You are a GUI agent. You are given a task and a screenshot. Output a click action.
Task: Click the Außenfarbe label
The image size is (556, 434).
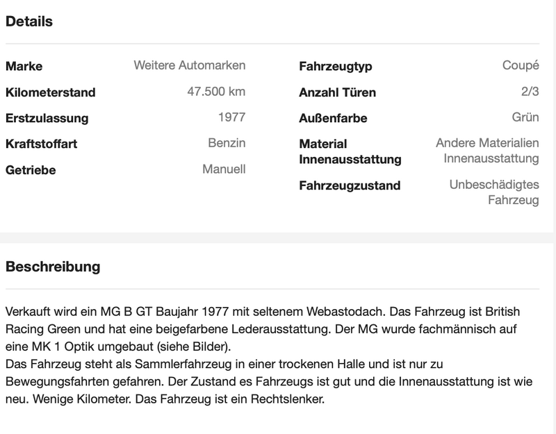333,118
